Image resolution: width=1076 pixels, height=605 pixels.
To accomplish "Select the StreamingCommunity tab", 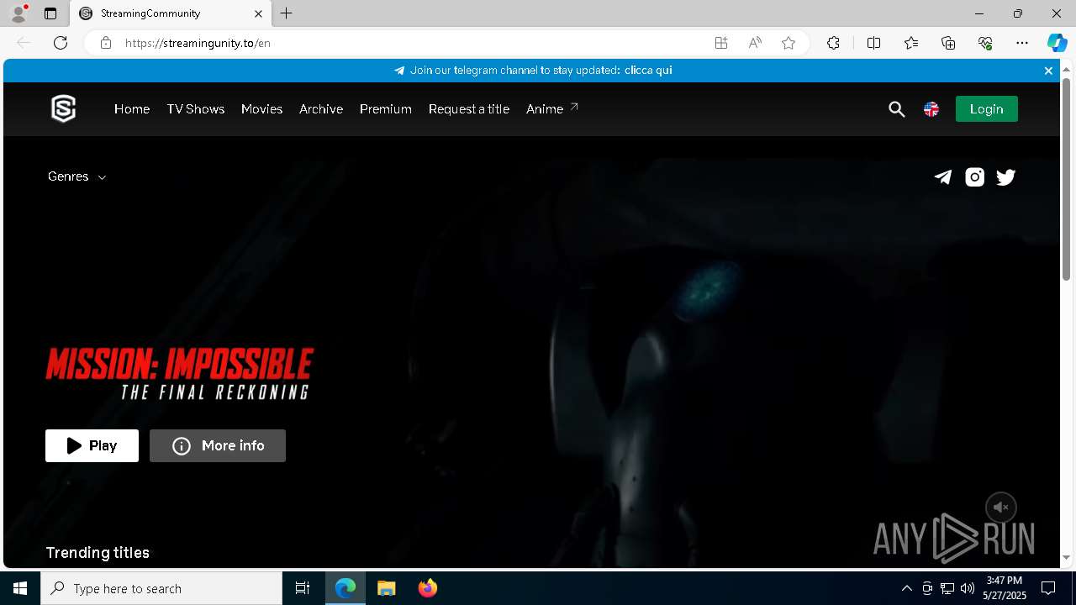I will click(171, 13).
